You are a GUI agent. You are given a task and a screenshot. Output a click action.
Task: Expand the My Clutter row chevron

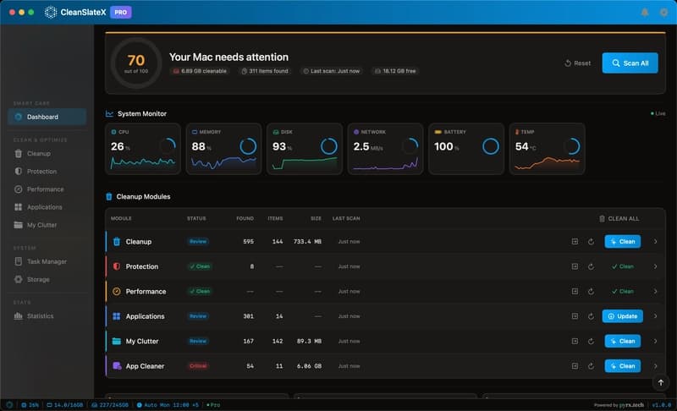(655, 341)
